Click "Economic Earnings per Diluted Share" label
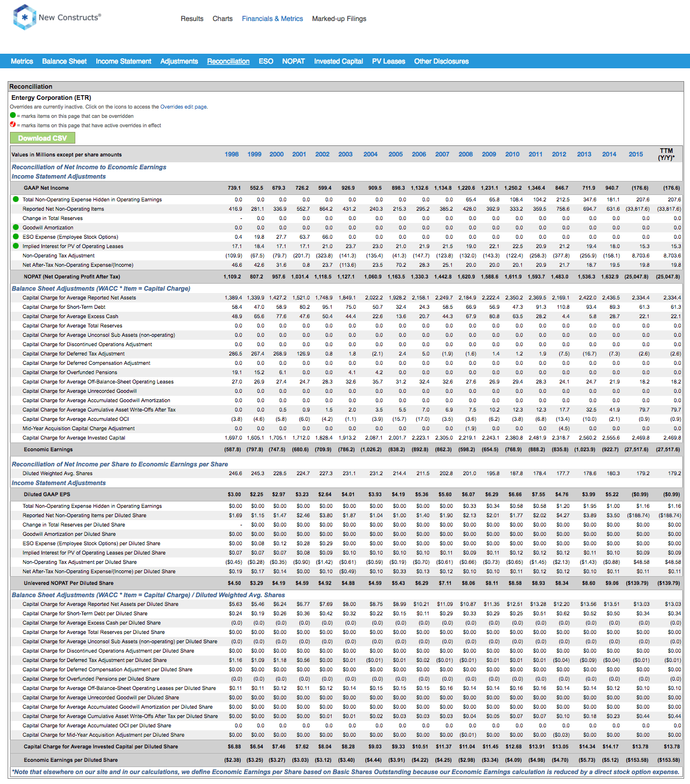 pyautogui.click(x=71, y=760)
